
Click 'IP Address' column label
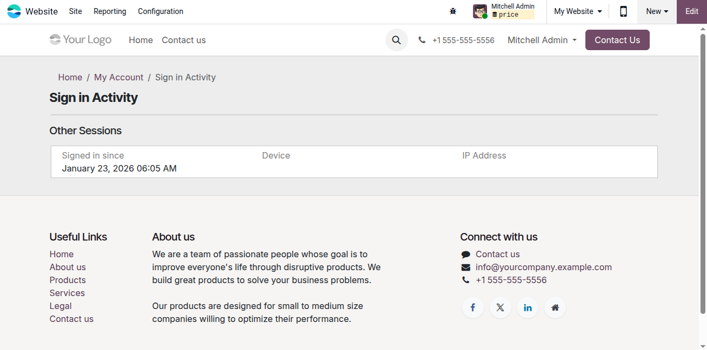[x=484, y=155]
